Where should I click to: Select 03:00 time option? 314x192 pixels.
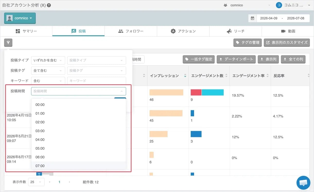pyautogui.click(x=78, y=131)
